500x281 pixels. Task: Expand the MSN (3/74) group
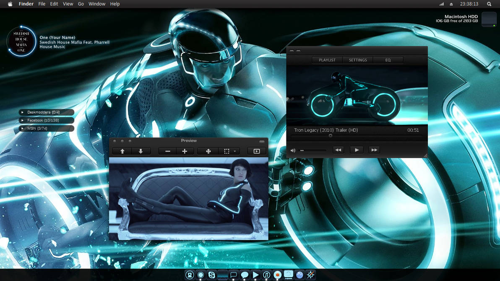click(46, 128)
